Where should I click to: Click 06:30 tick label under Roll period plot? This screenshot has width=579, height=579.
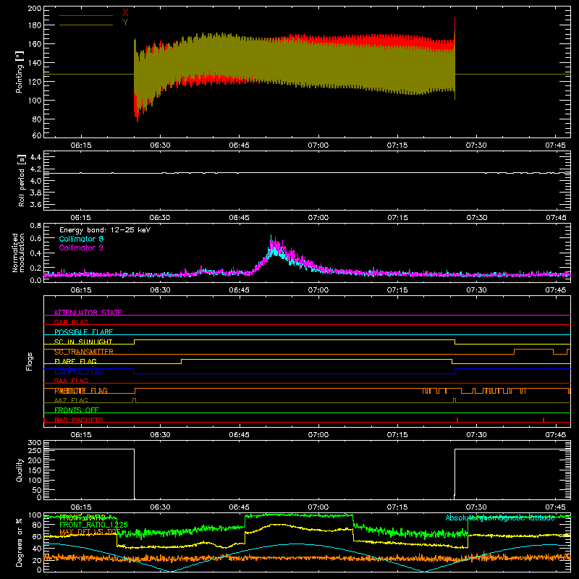160,218
